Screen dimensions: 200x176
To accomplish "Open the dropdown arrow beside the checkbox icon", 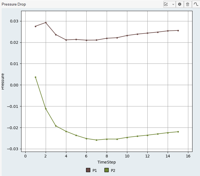I will pyautogui.click(x=173, y=4).
